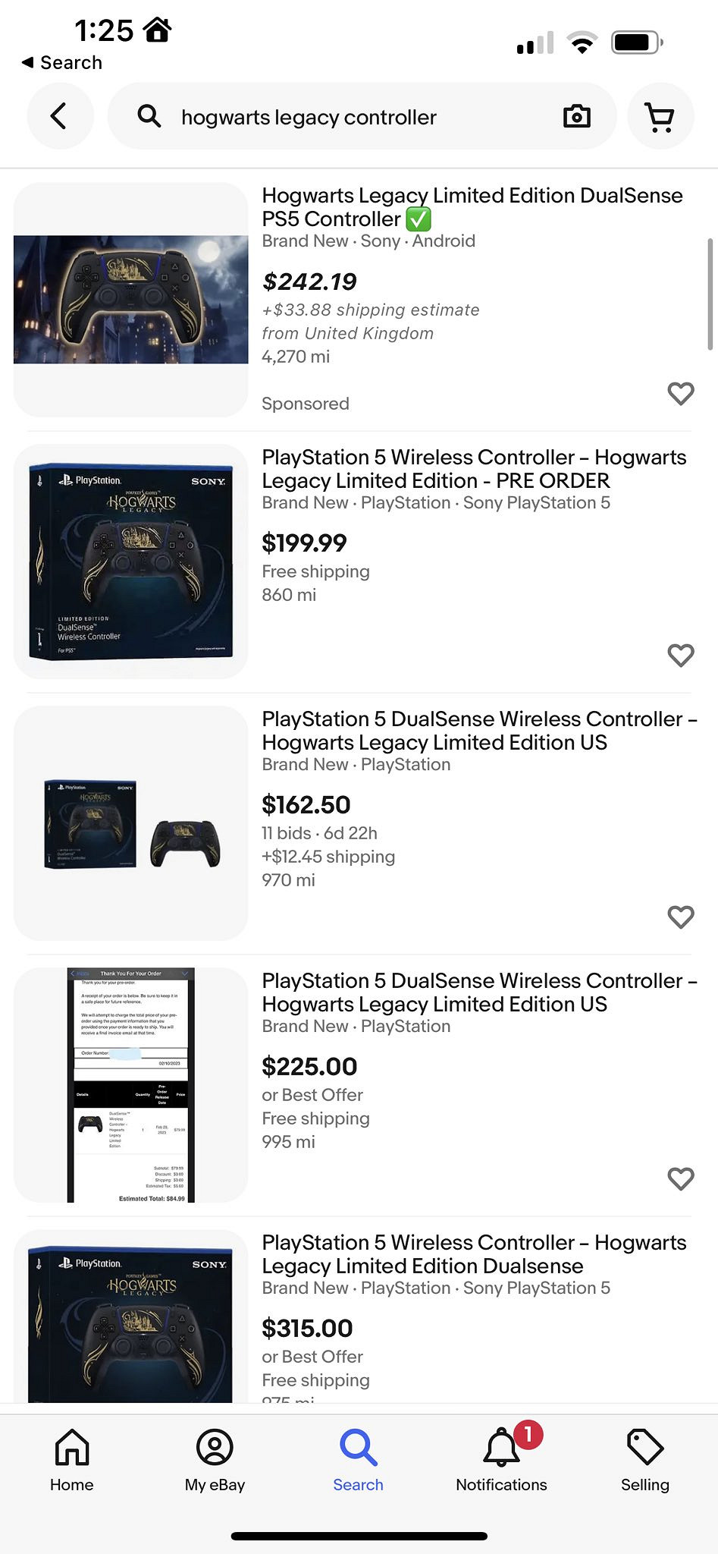Open the Limited Edition Dualsense $315.00 listing
The image size is (718, 1554).
(474, 1254)
